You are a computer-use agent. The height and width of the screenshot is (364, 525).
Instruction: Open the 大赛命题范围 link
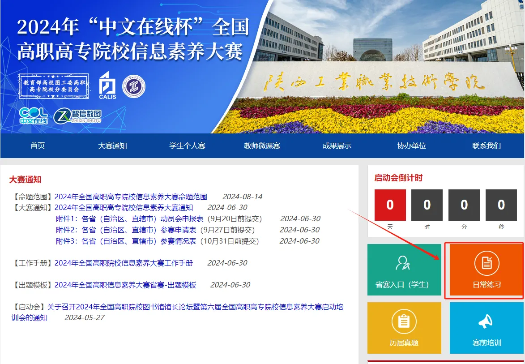click(131, 197)
